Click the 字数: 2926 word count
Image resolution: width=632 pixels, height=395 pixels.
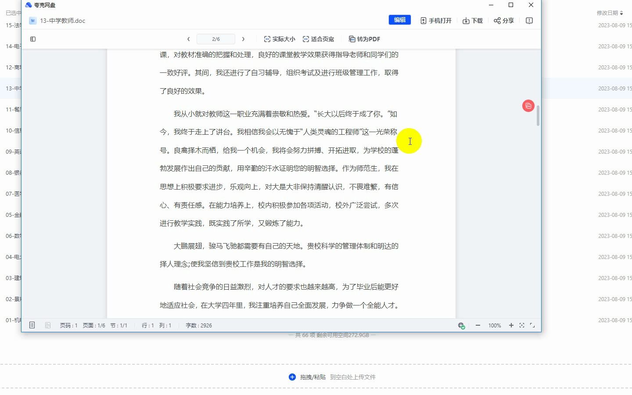point(199,326)
